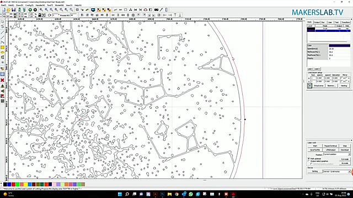353x198 pixels.
Task: Open the Config menu
Action: 29,5
